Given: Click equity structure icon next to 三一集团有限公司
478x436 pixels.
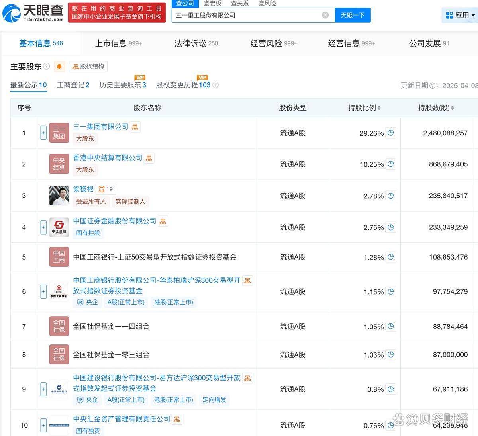Looking at the screenshot, I should click(135, 127).
